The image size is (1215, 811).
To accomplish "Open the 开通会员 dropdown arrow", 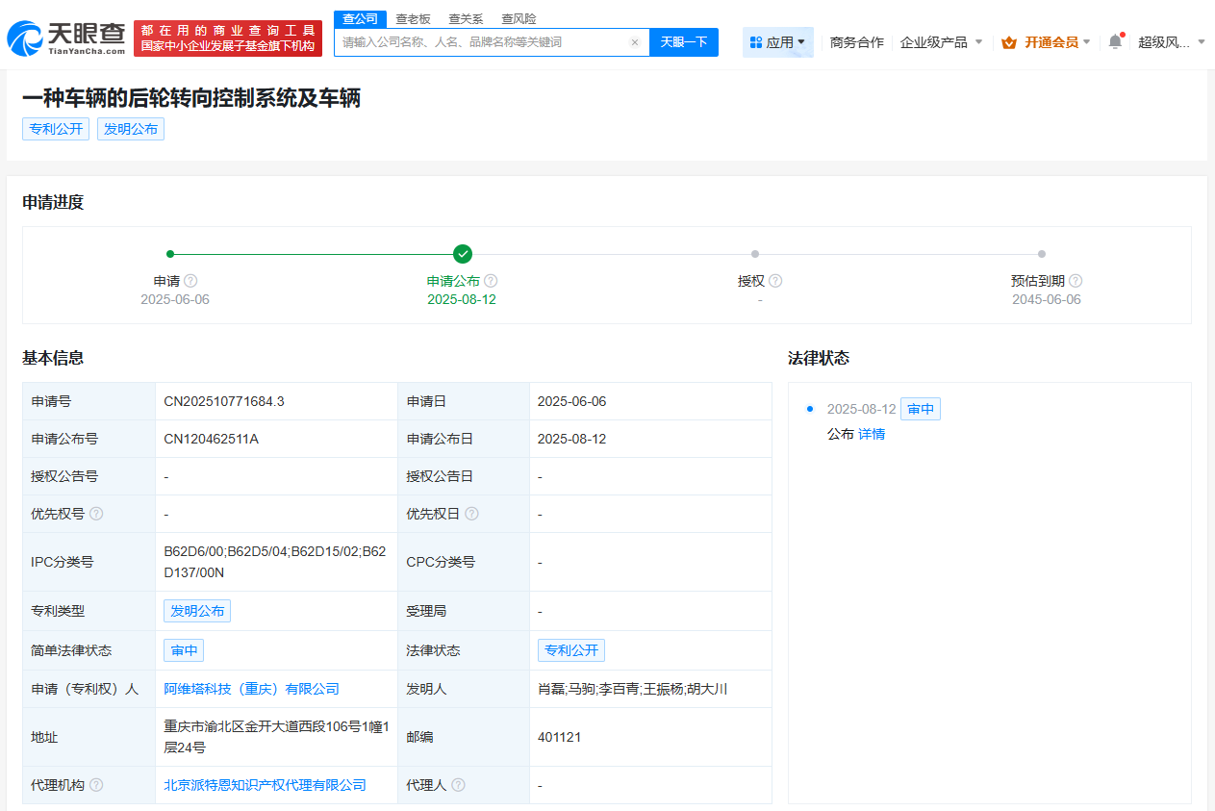I will [x=1088, y=41].
